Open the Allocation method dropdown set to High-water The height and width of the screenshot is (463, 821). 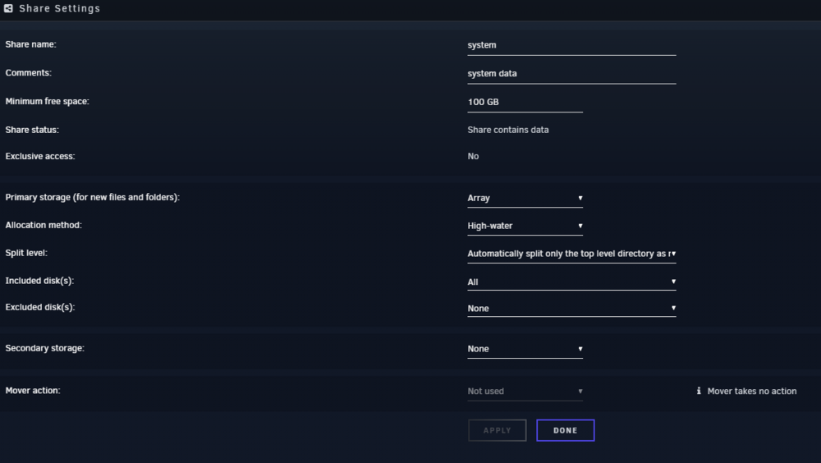[525, 226]
